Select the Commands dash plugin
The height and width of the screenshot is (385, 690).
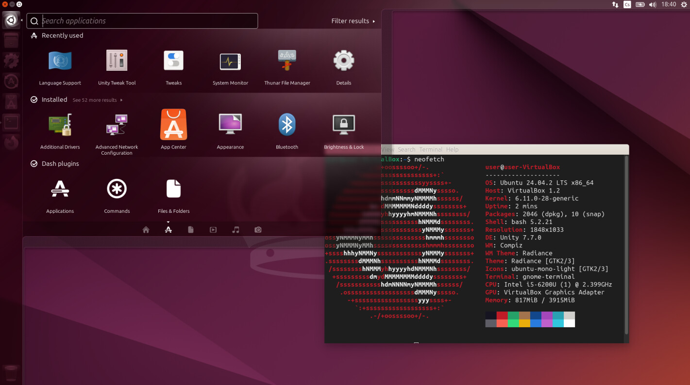(117, 189)
